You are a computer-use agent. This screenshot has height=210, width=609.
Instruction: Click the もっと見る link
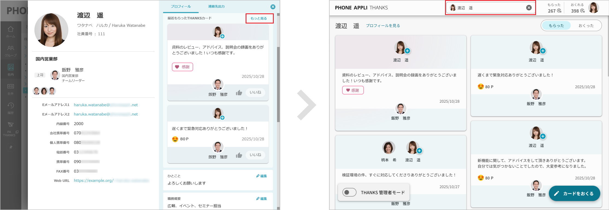[259, 18]
